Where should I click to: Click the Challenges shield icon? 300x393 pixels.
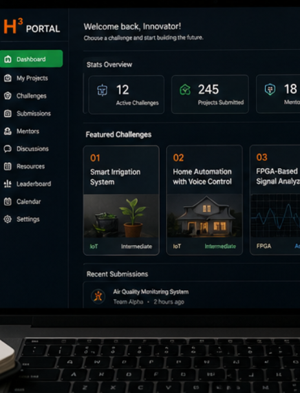point(8,96)
